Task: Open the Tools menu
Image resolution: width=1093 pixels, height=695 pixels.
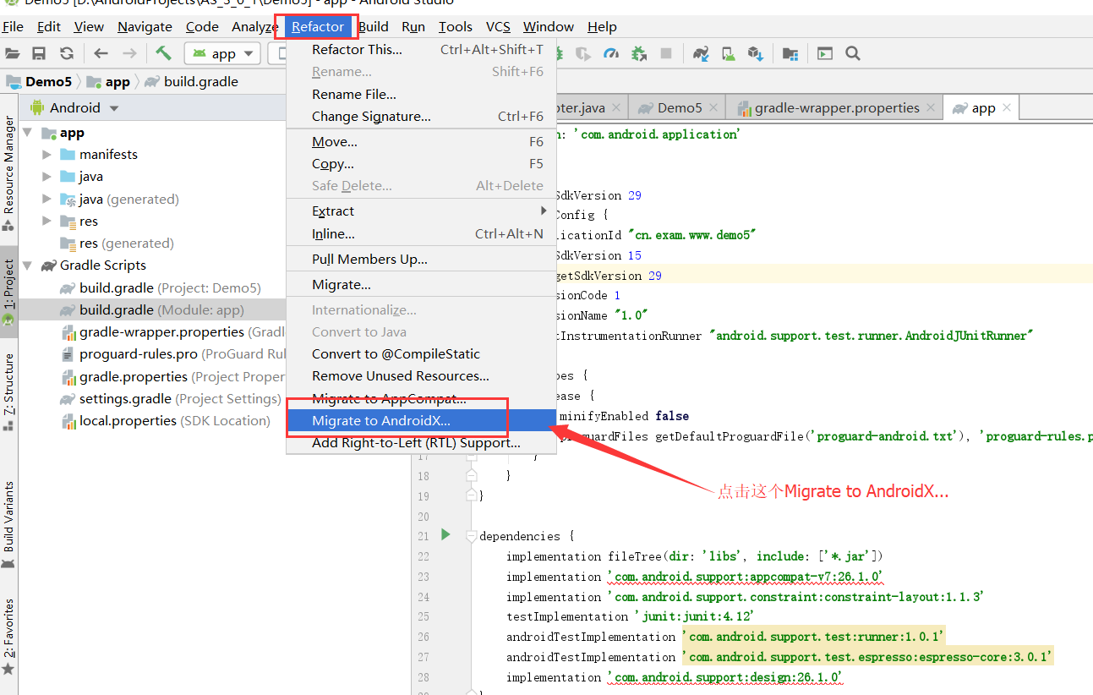Action: click(456, 27)
